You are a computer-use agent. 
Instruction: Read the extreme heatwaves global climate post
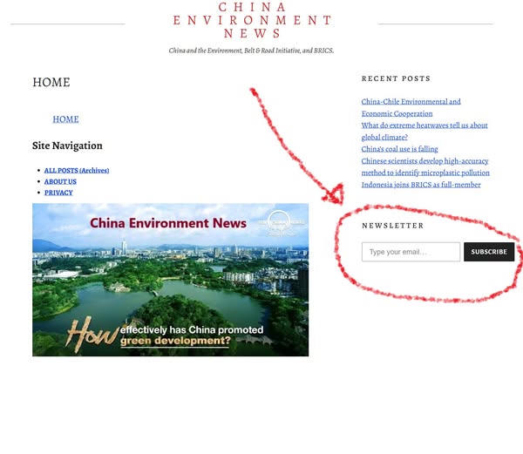[x=424, y=131]
